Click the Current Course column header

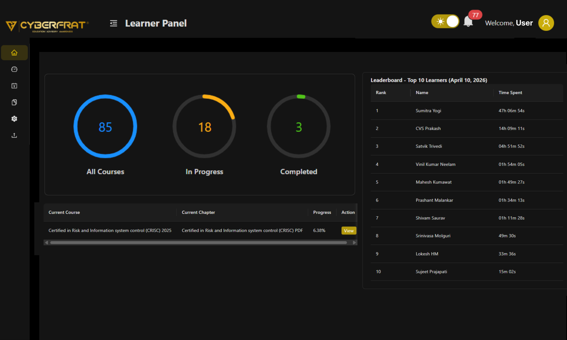pos(64,212)
